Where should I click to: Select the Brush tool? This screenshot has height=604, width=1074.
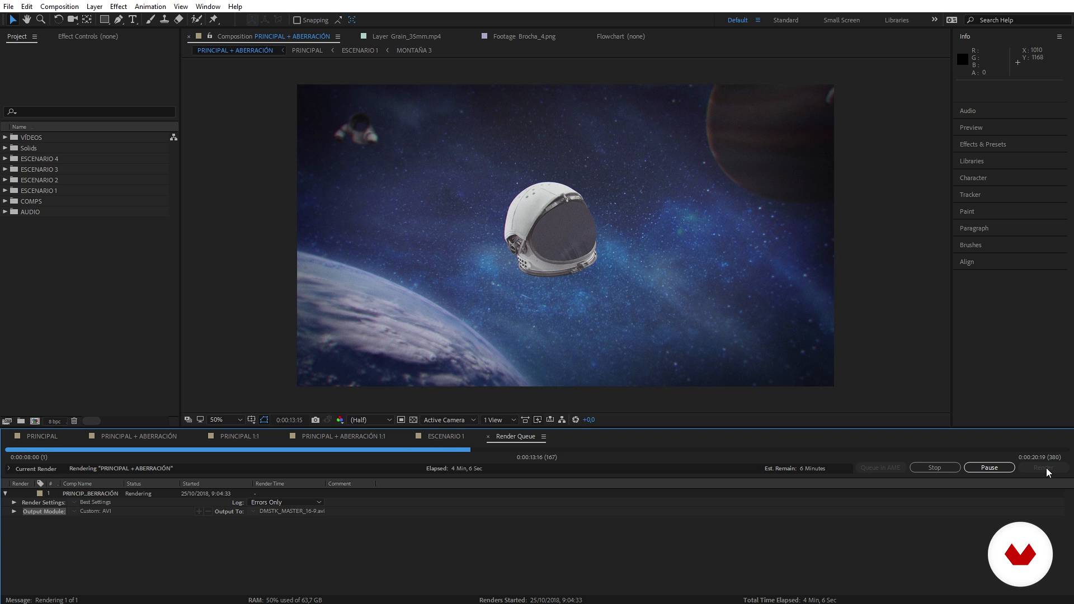tap(150, 20)
